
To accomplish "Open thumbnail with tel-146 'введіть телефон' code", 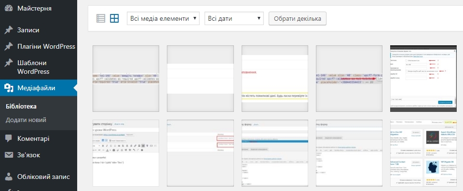I will [x=126, y=79].
